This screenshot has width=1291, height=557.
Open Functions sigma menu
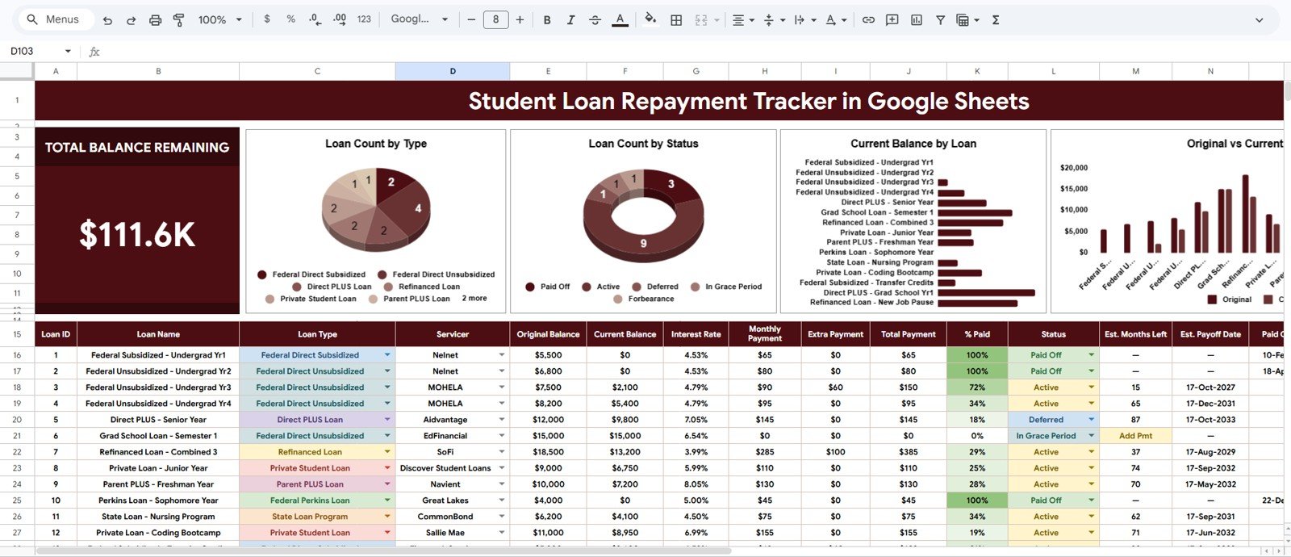pos(996,19)
